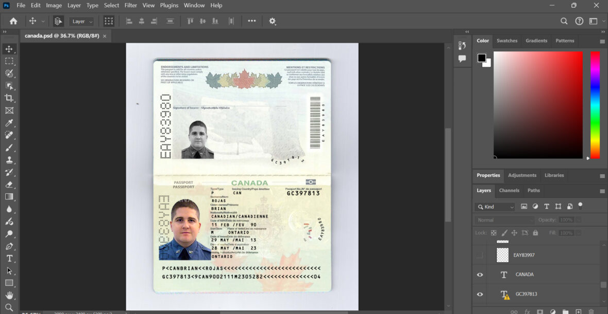Open the Move tool preset picker arrow

43,21
